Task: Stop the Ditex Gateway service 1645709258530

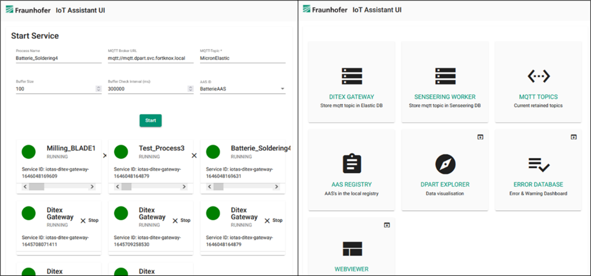Action: 181,221
